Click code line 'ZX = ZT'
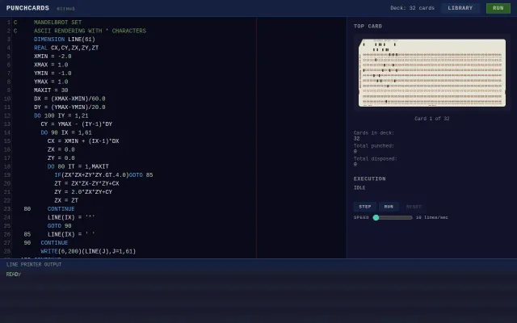517x323 pixels. tap(66, 200)
